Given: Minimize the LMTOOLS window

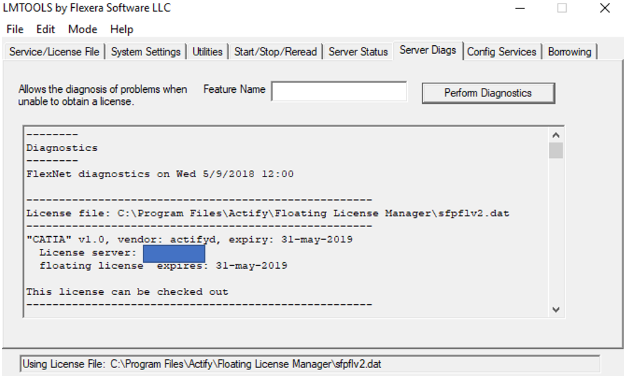Looking at the screenshot, I should click(519, 8).
